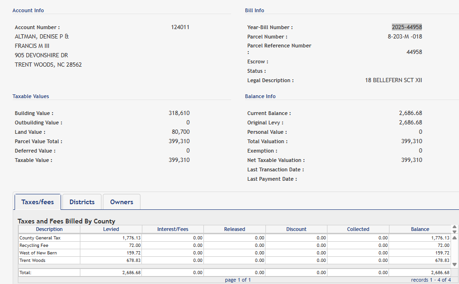The height and width of the screenshot is (284, 459).
Task: Sort by the Collected column header
Action: coord(358,229)
